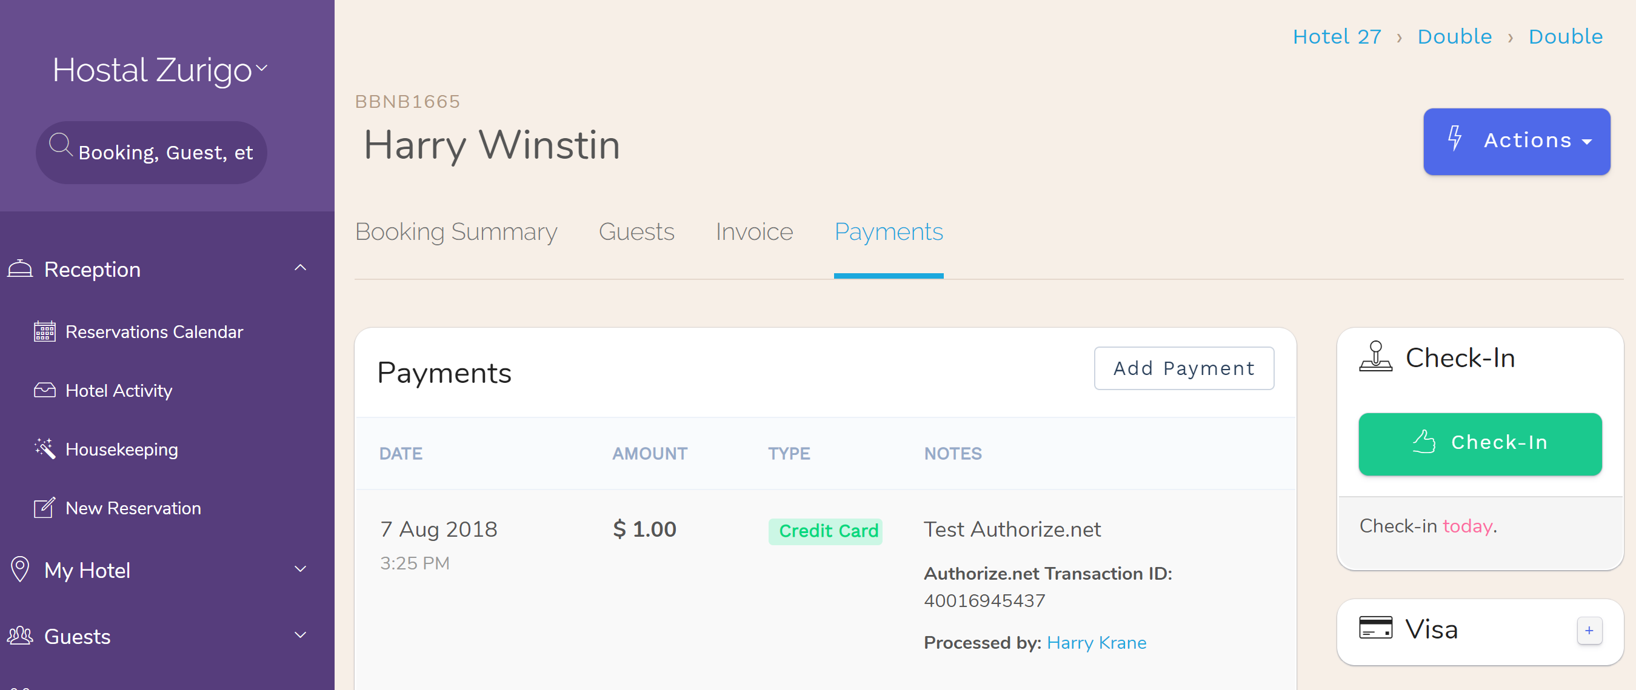Click the Reception bell icon
Screen dimensions: 1636x690
point(19,268)
